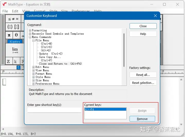185x137 pixels.
Task: Select the (Ctrl+O) command row
Action: [47, 47]
